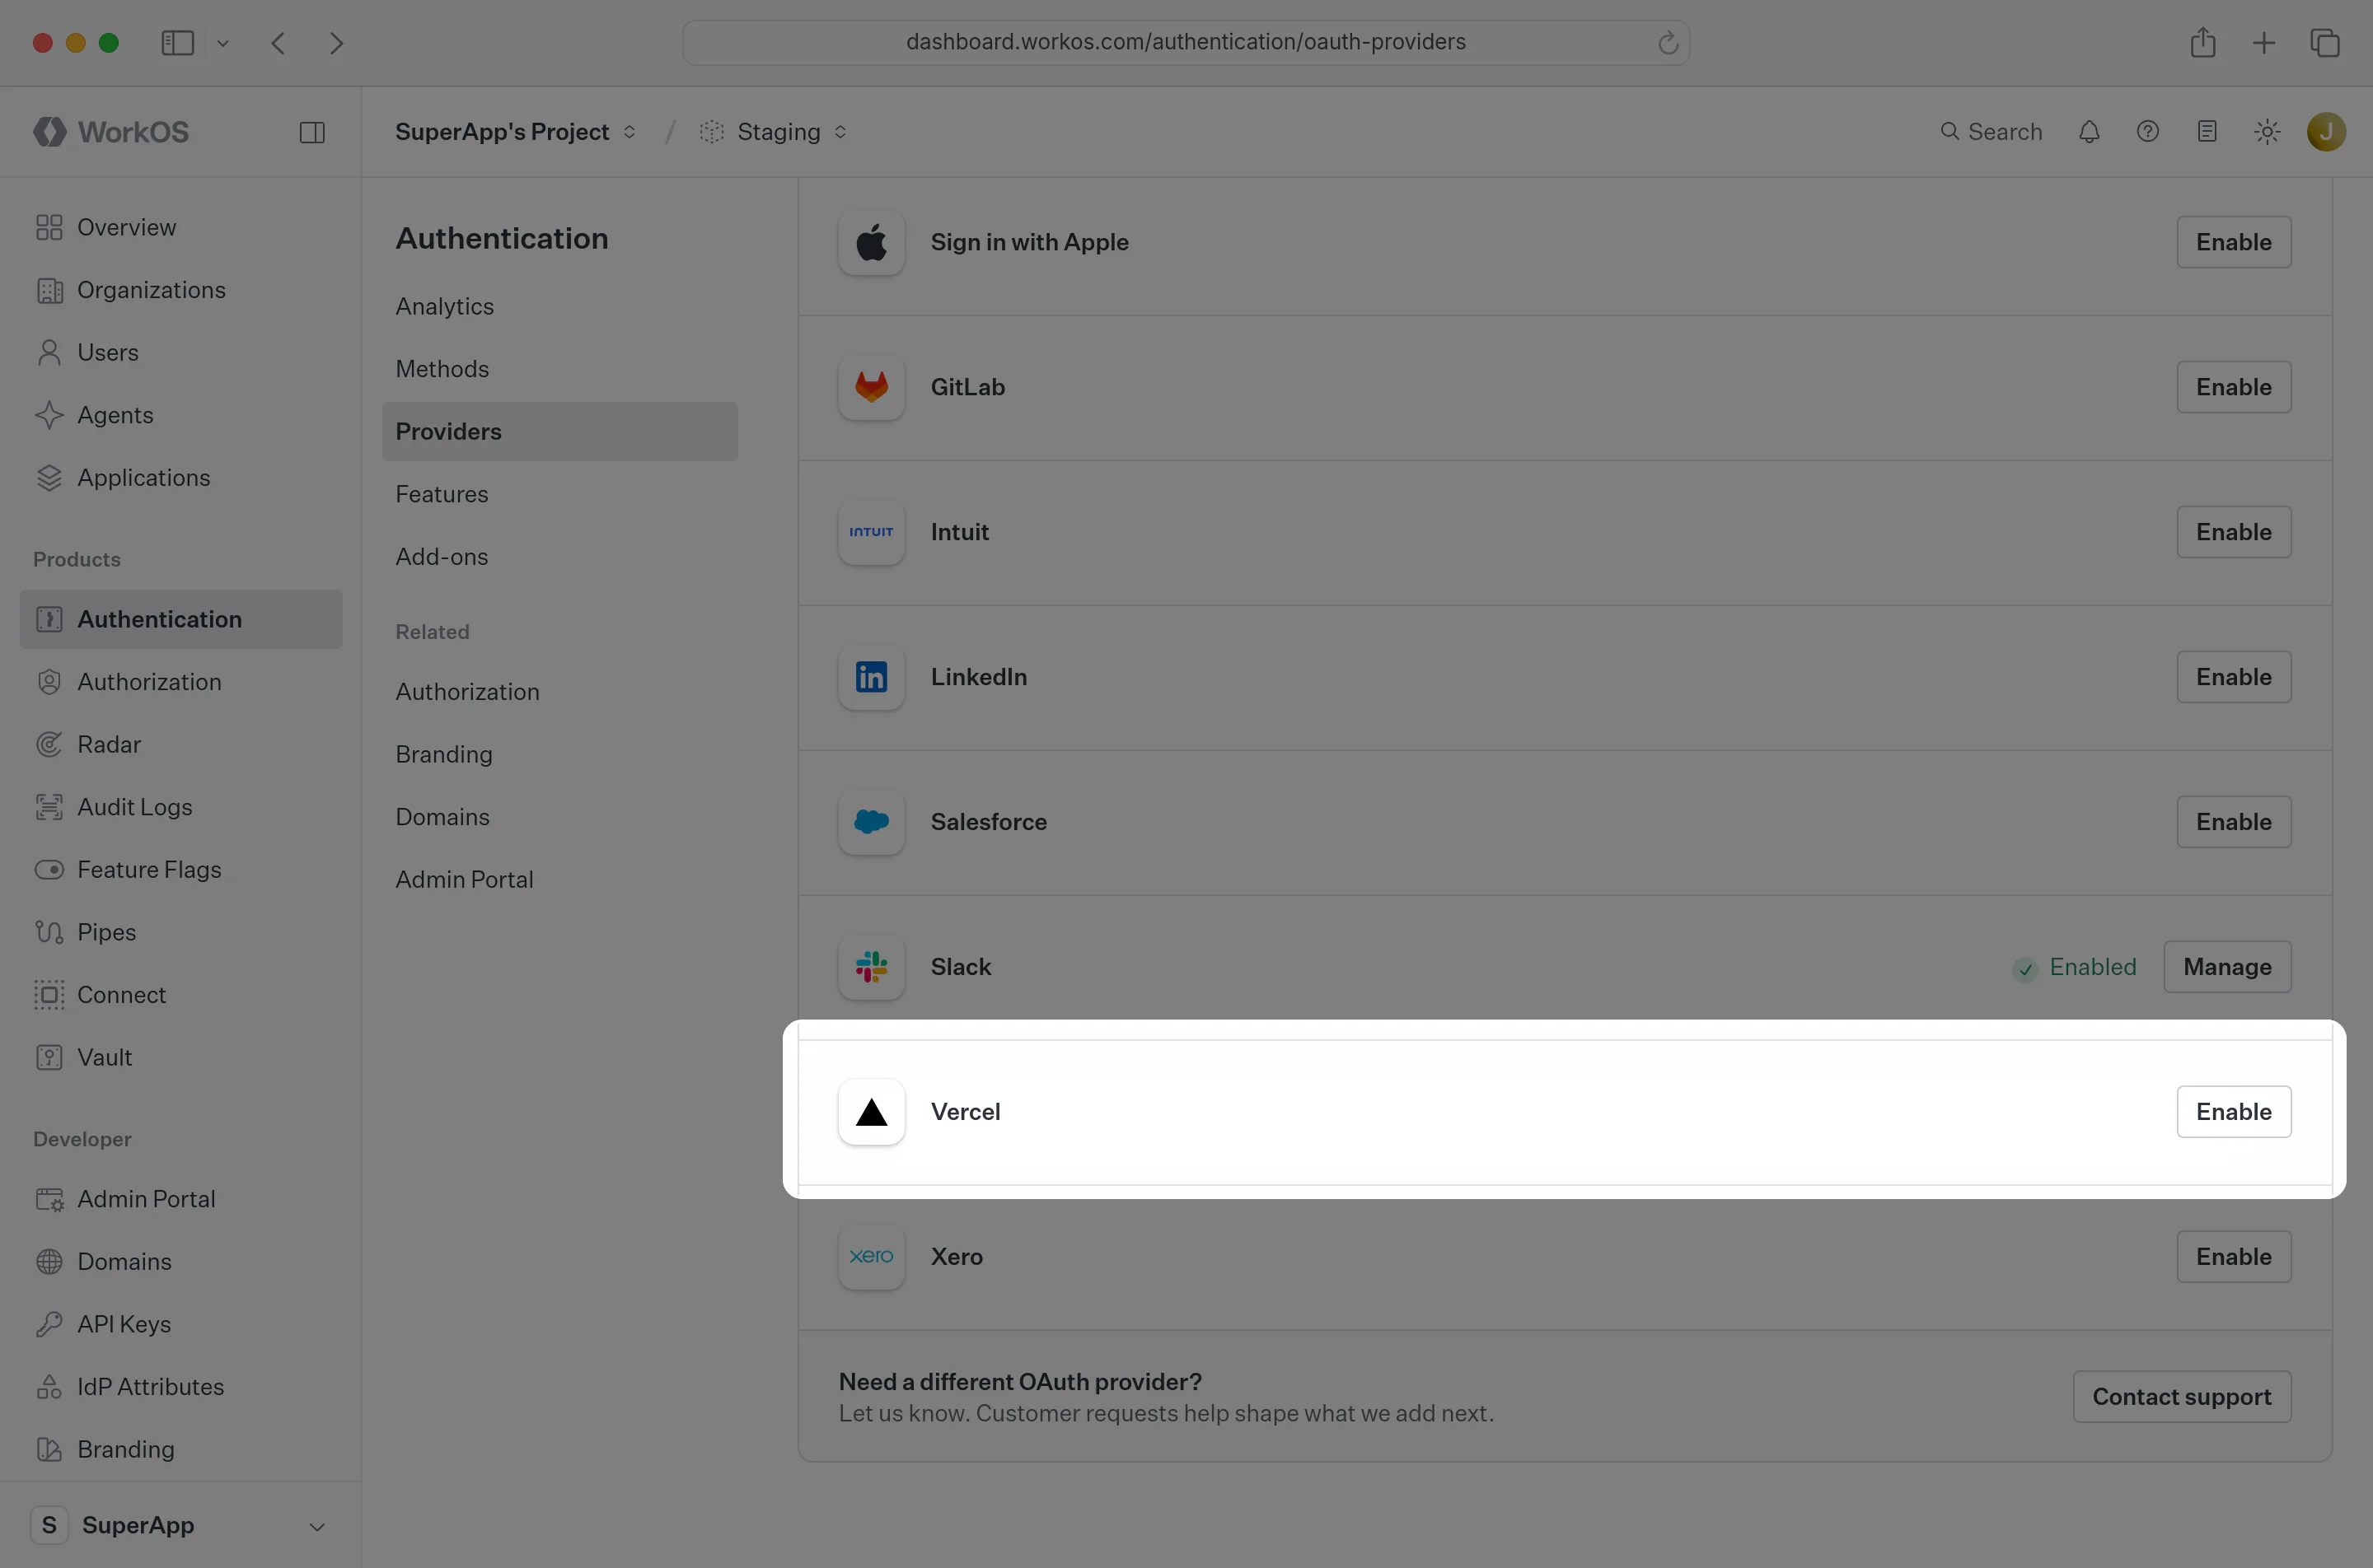Open Domains under Developer
This screenshot has width=2373, height=1568.
point(181,1262)
